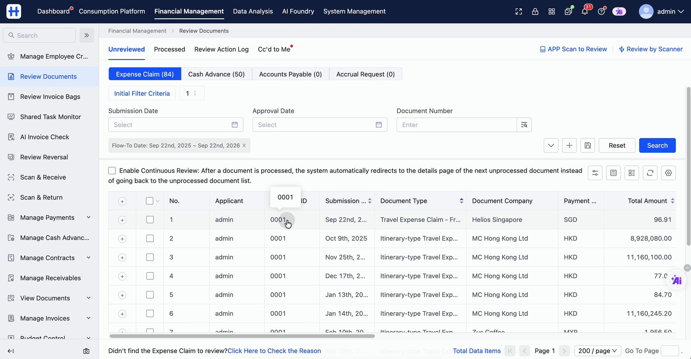Check the box for row 2

click(150, 238)
